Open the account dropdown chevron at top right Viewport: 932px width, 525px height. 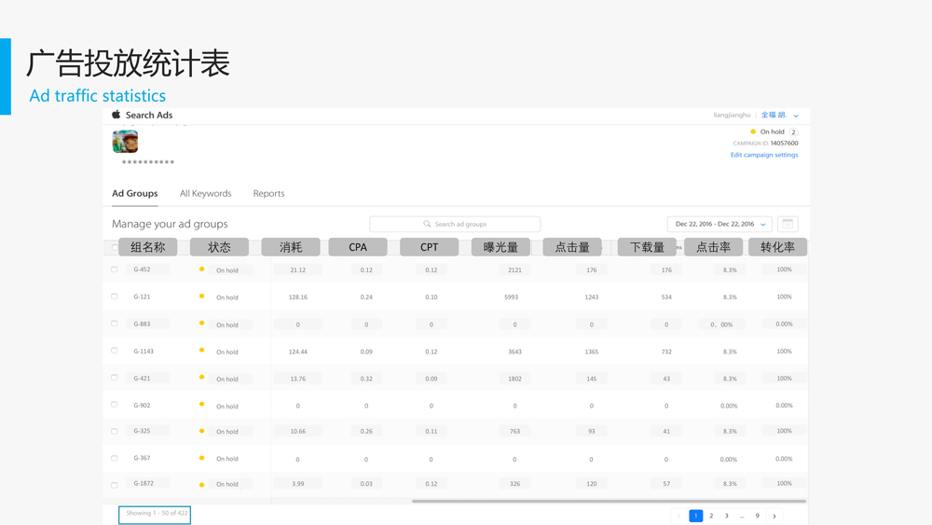tap(796, 116)
